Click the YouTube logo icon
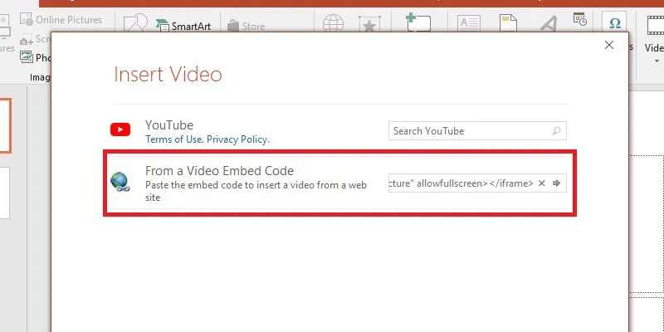664x332 pixels. (120, 129)
